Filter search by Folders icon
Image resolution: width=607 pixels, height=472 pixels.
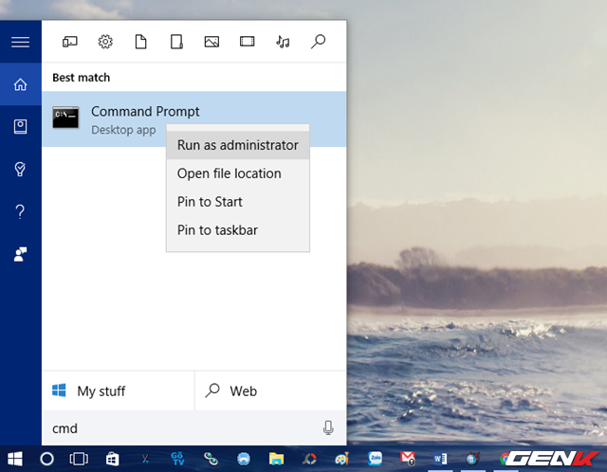[176, 42]
